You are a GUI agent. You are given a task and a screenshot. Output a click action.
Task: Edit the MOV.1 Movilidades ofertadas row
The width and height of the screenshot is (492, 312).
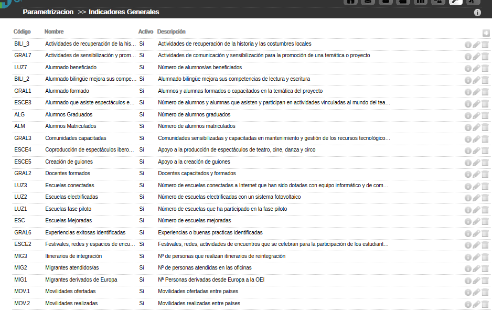click(x=476, y=292)
